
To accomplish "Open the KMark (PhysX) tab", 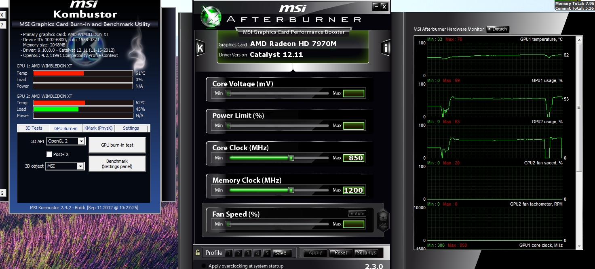I will click(x=98, y=128).
